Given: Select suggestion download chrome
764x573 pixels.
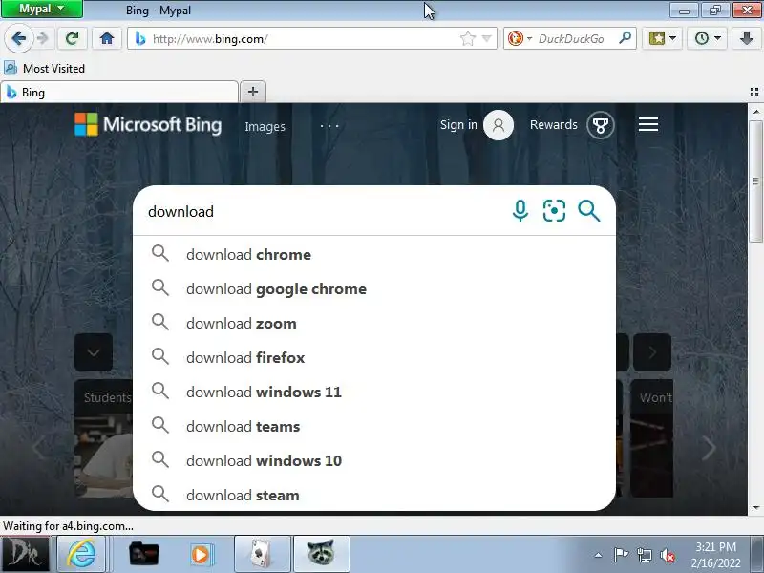Looking at the screenshot, I should pyautogui.click(x=374, y=254).
